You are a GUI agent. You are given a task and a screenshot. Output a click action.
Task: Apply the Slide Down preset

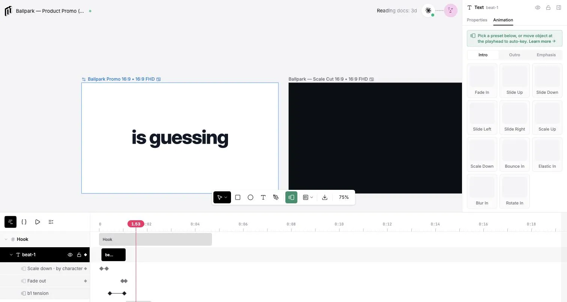pyautogui.click(x=547, y=80)
